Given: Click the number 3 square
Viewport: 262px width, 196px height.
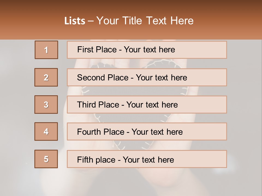Looking at the screenshot, I should click(x=46, y=105).
